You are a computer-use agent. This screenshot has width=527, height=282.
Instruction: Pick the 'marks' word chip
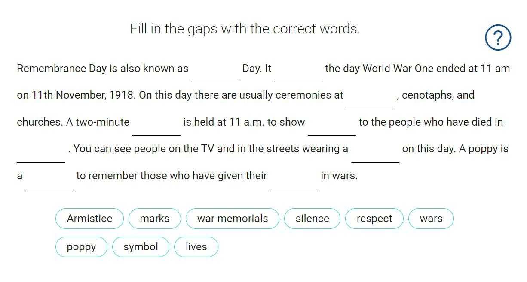click(155, 219)
